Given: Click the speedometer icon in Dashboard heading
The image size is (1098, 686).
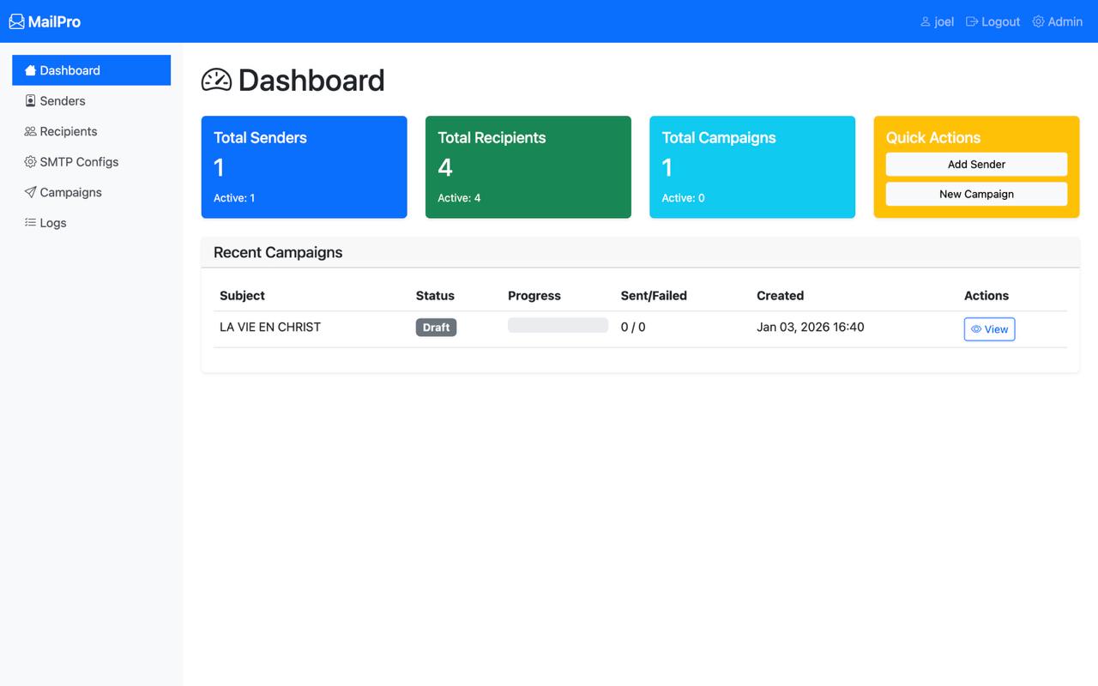Looking at the screenshot, I should [x=216, y=80].
